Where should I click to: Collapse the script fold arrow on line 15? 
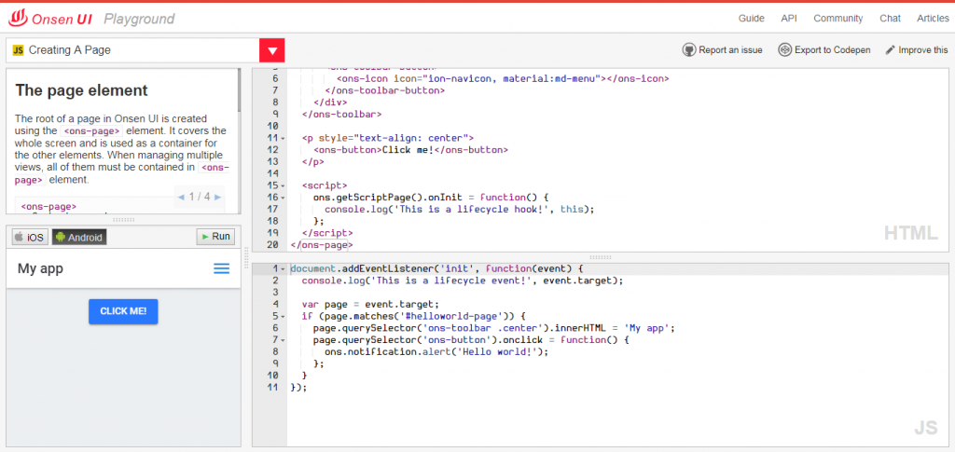point(283,185)
